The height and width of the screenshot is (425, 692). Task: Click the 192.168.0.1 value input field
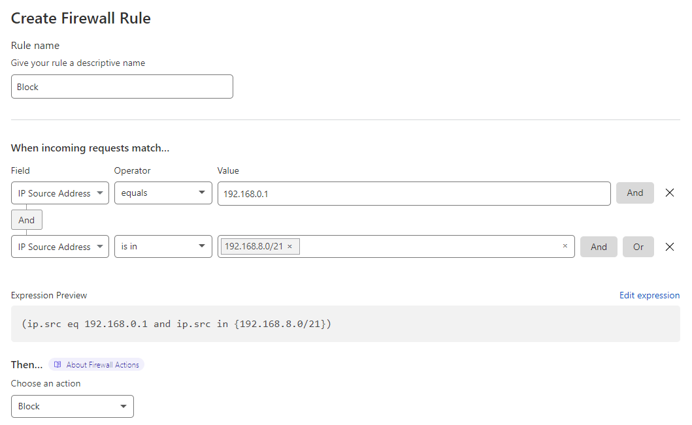click(x=414, y=193)
